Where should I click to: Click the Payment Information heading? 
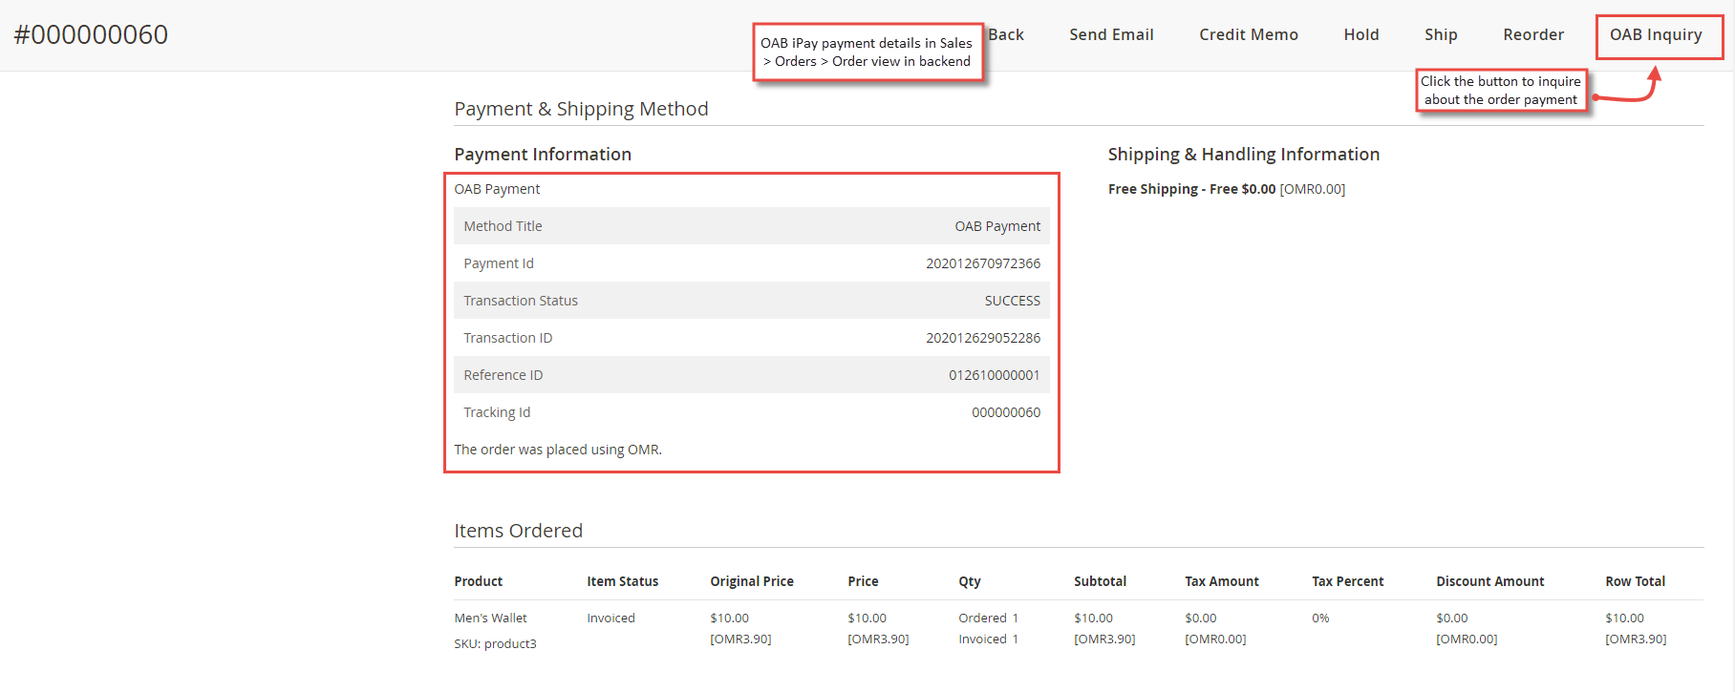543,155
